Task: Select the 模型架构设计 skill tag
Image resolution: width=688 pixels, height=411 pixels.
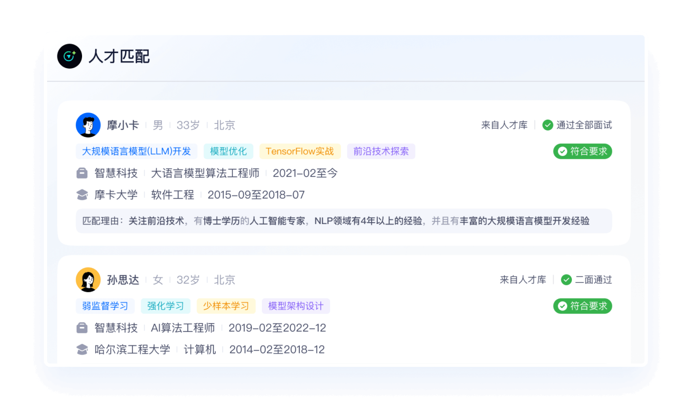Action: pos(296,306)
